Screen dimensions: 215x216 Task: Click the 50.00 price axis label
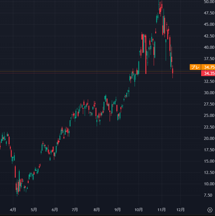[209, 2]
